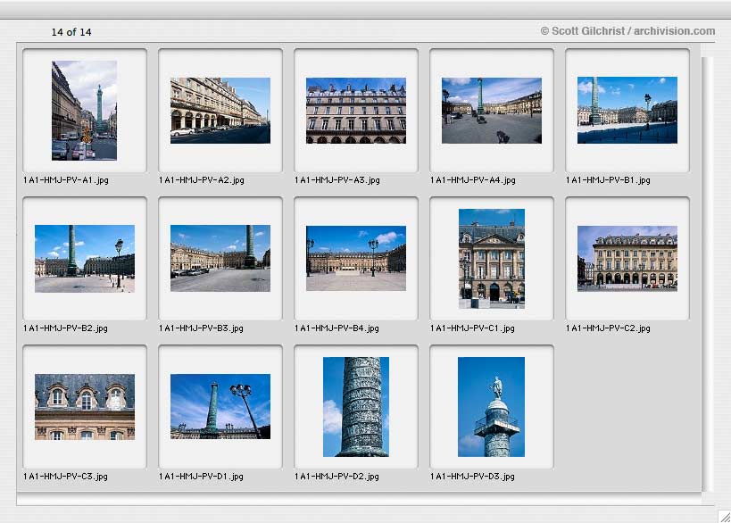This screenshot has width=731, height=523.
Task: Click the filename label 1A1-HMJ-PV-C2.jpg
Action: point(608,328)
